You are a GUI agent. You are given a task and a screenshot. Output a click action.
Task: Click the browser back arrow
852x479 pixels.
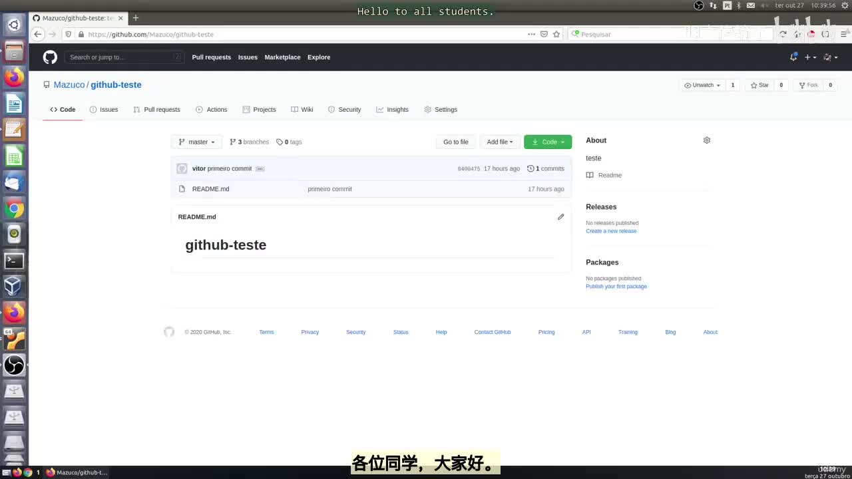tap(38, 34)
